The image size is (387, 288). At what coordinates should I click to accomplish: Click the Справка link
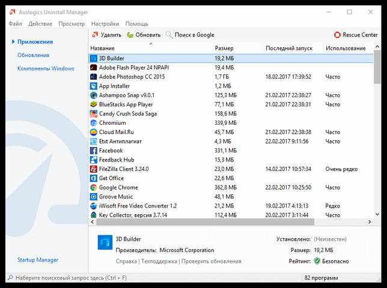[x=126, y=261]
